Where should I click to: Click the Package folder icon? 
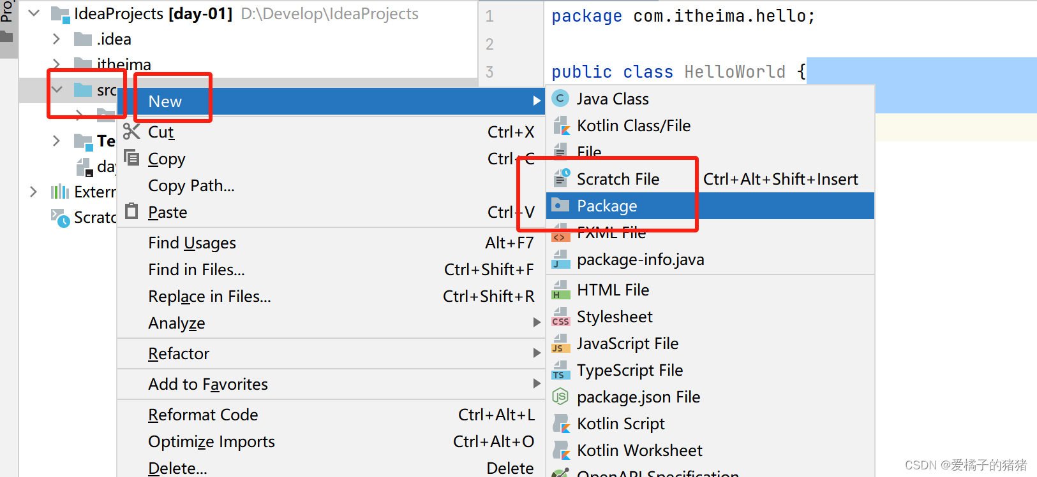[x=560, y=205]
